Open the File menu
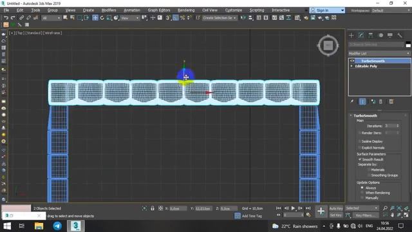The height and width of the screenshot is (232, 412). [x=6, y=10]
